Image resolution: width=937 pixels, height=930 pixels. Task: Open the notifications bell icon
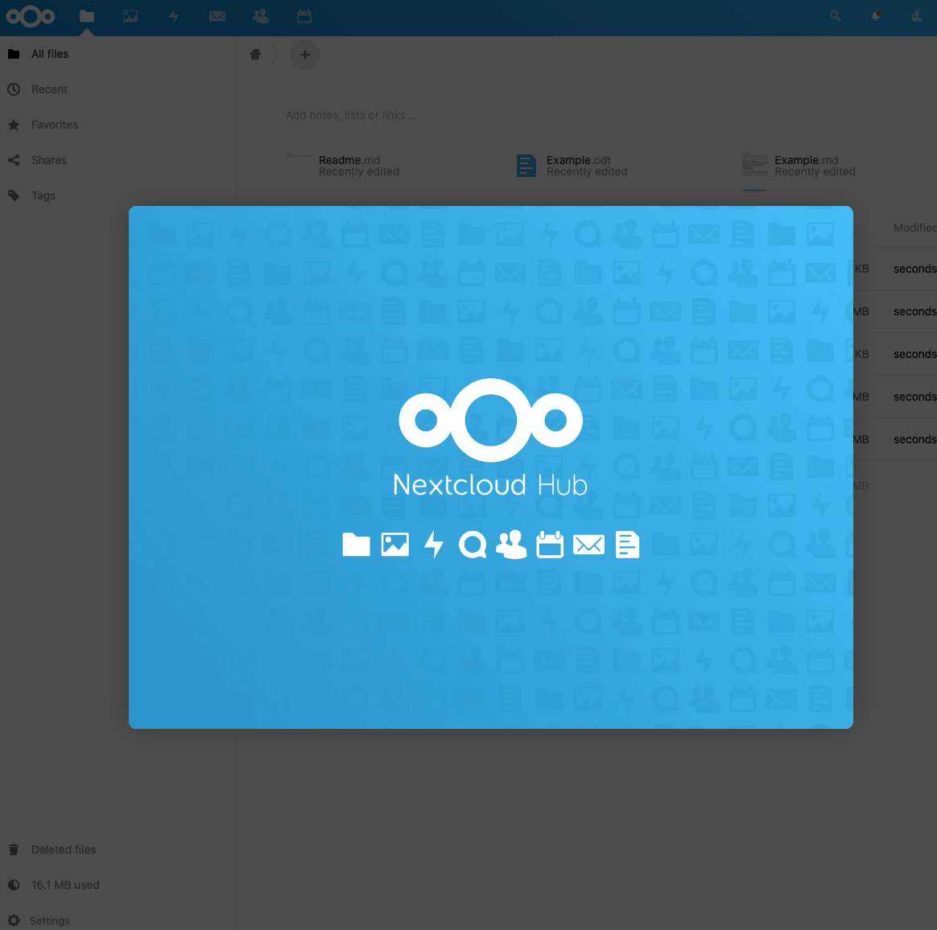click(x=875, y=16)
